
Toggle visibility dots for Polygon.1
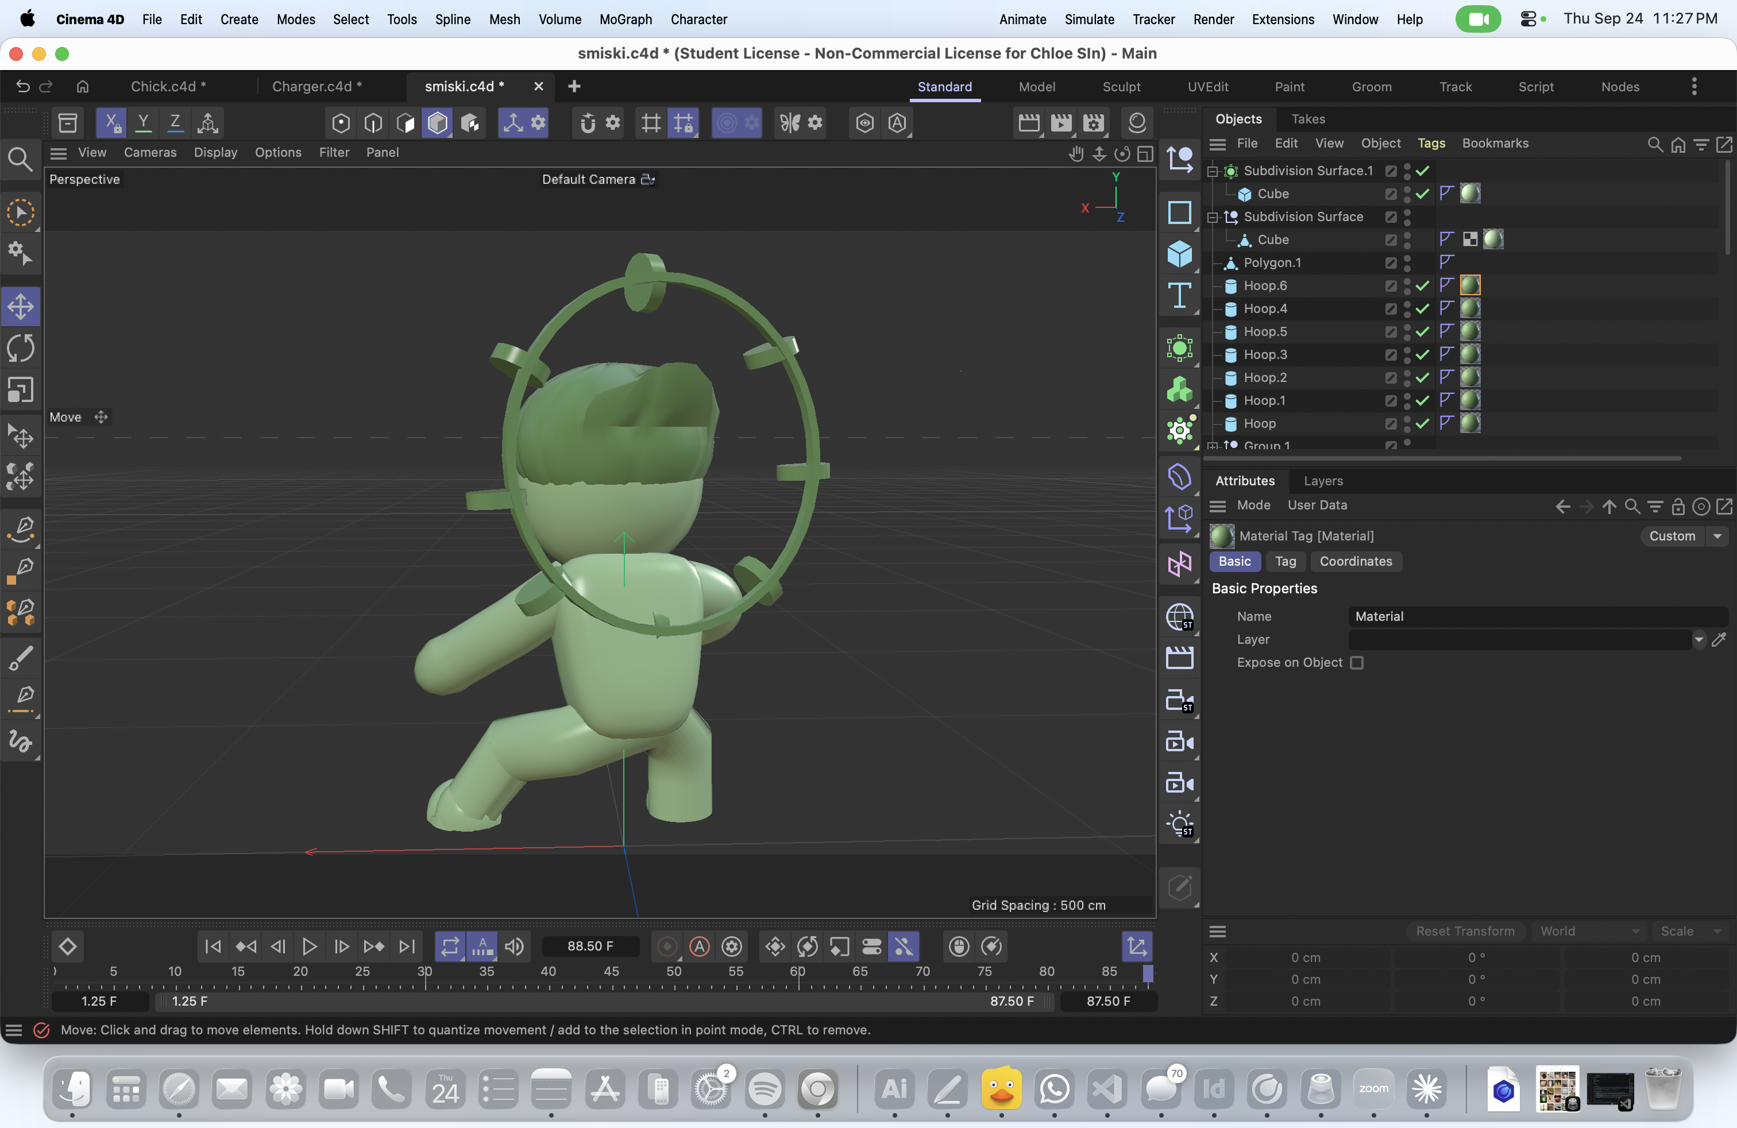tap(1407, 262)
